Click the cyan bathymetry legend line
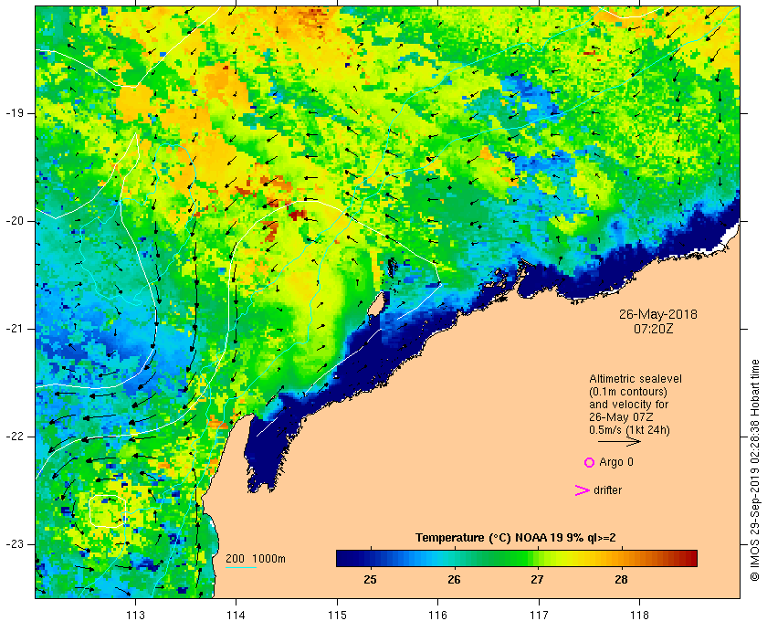Image resolution: width=767 pixels, height=621 pixels. coord(241,568)
